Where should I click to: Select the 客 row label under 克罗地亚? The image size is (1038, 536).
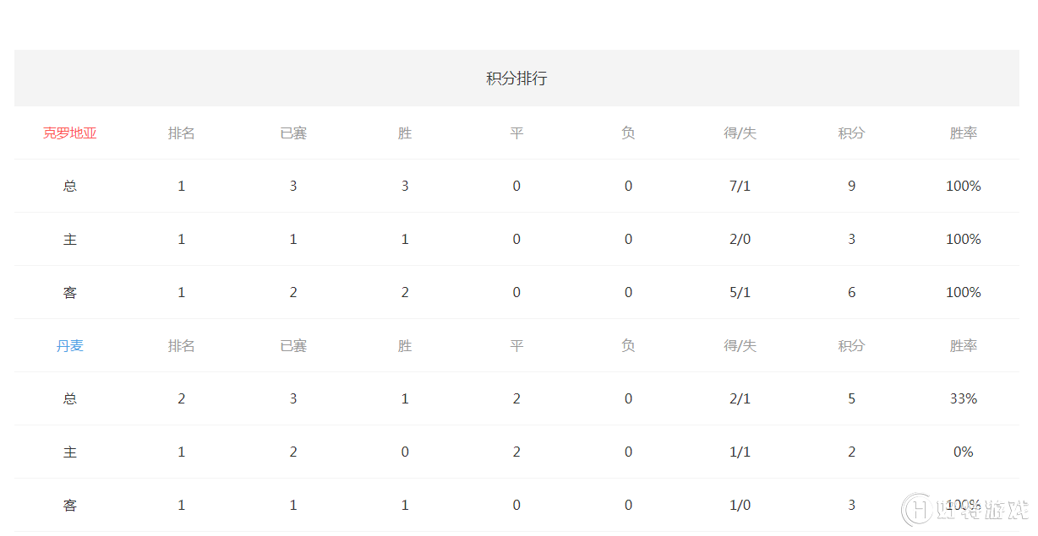(x=70, y=293)
